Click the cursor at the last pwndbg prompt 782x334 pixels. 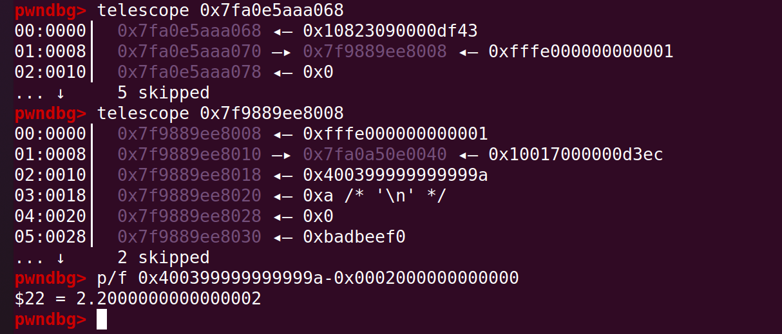click(x=102, y=320)
